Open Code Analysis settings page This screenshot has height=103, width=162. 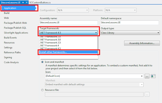tap(11, 62)
